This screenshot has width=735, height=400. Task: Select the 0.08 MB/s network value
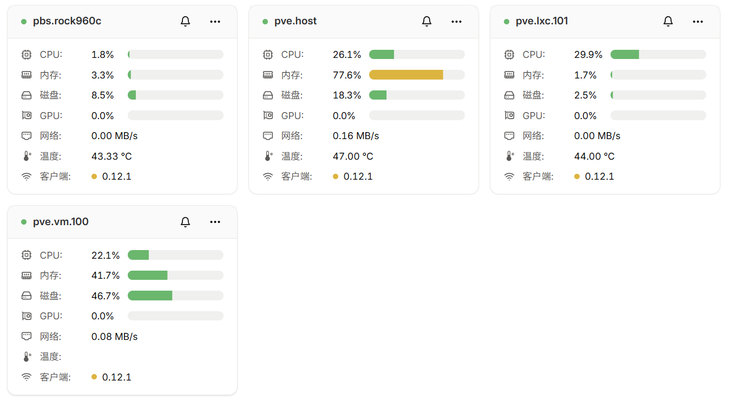click(115, 337)
